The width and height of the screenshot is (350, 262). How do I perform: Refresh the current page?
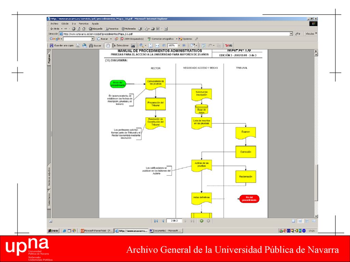[x=79, y=29]
